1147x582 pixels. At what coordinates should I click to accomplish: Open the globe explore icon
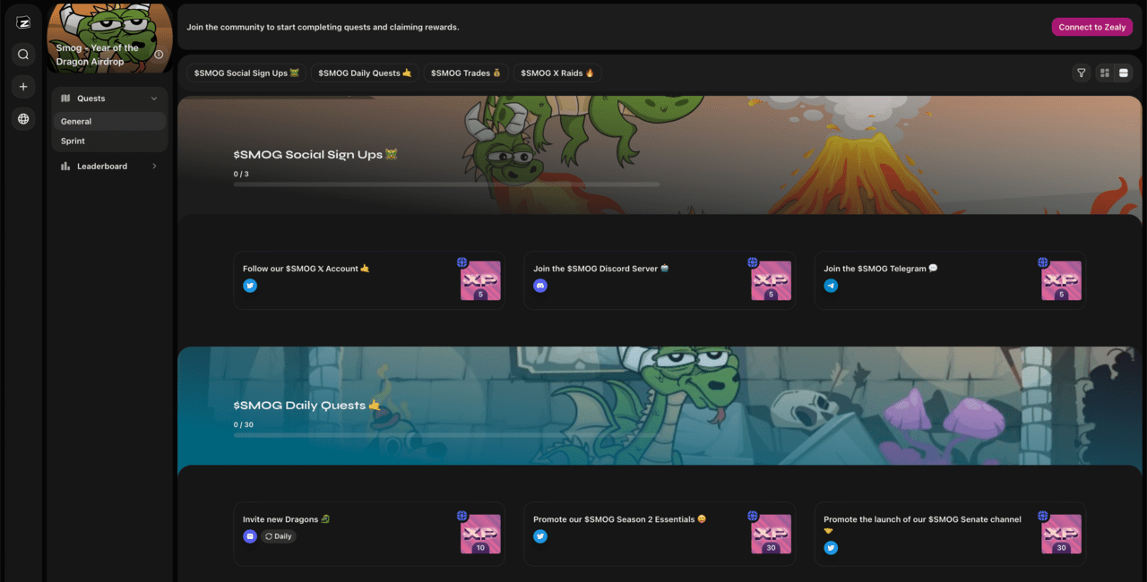point(23,119)
